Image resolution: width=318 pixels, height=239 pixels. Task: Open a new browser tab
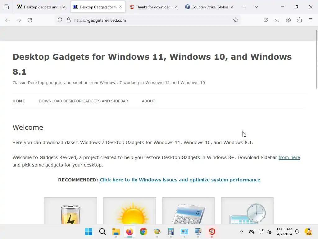pyautogui.click(x=244, y=7)
